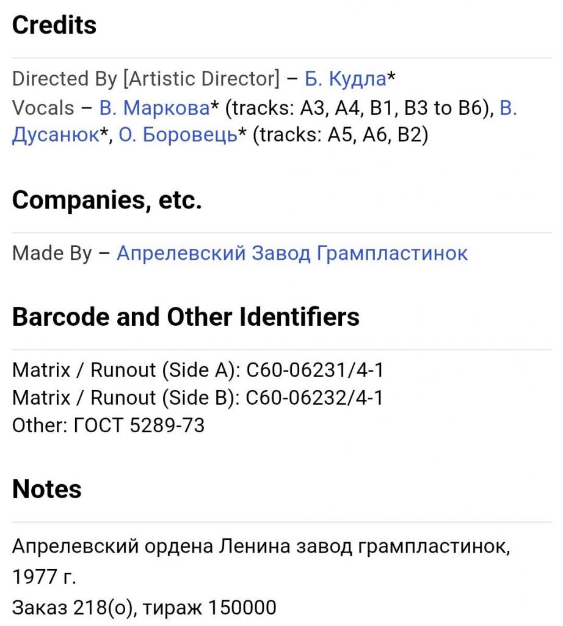Open Апрелевский Завод Грампластинок company link
563x626 pixels.
tap(292, 253)
